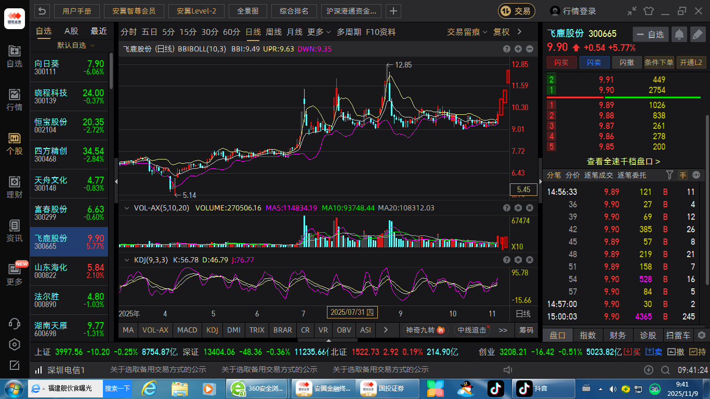Click the edit note icon in sidebar
Image resolution: width=710 pixels, height=399 pixels.
(15, 365)
